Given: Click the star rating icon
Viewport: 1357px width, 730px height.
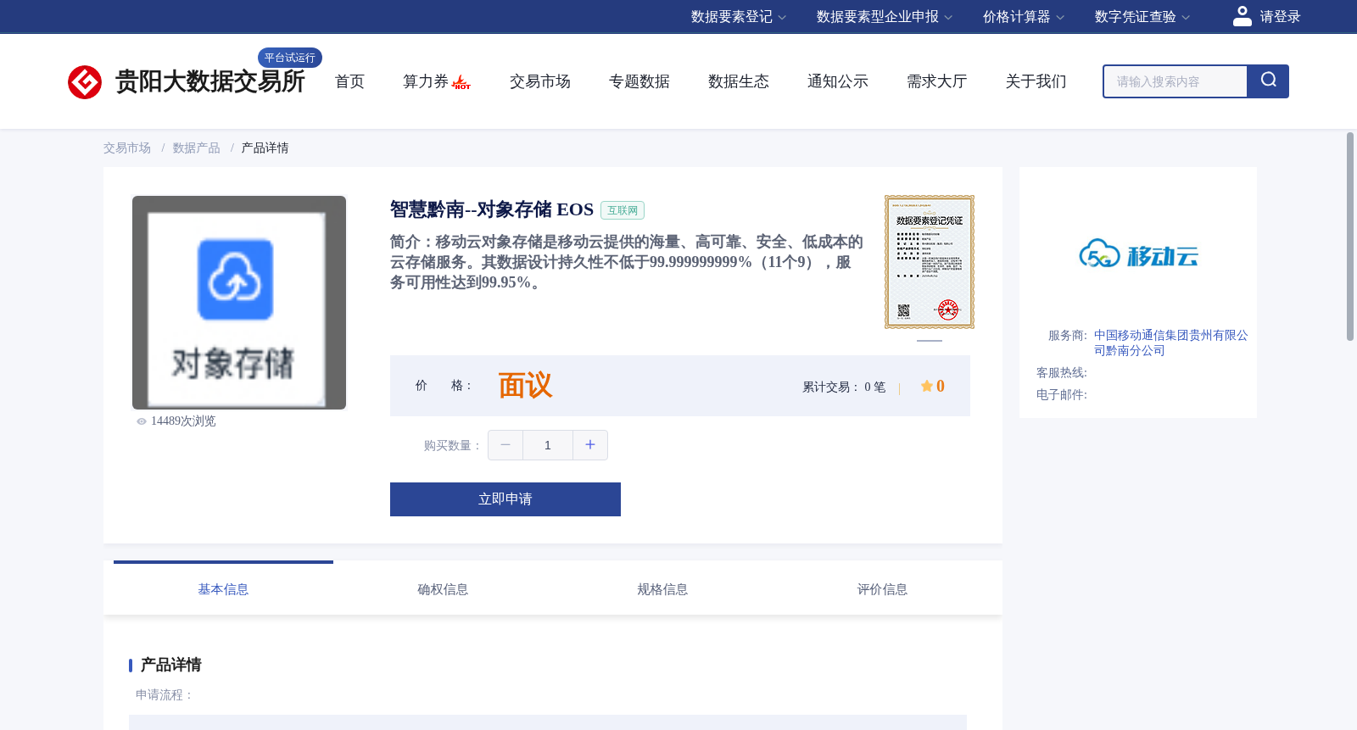Looking at the screenshot, I should [927, 386].
